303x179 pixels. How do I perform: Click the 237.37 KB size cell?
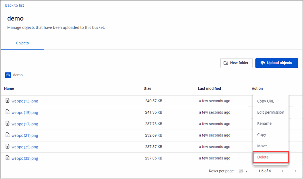[154, 147]
